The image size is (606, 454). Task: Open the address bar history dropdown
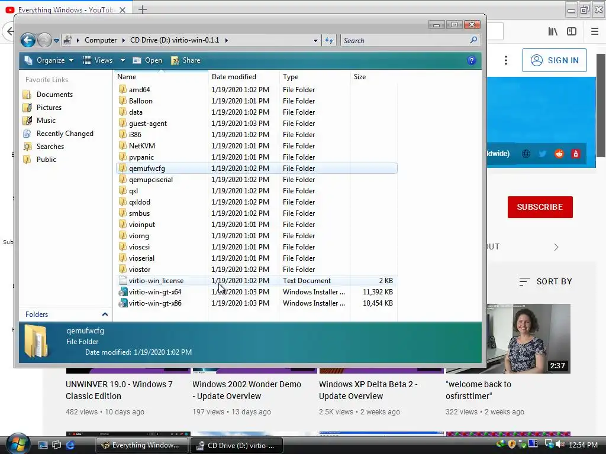click(315, 41)
